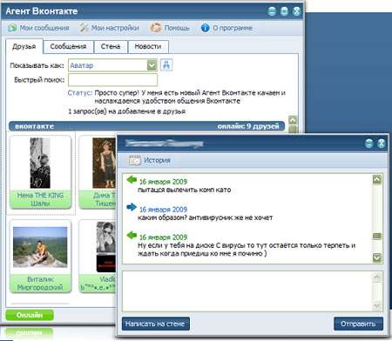Open Мои сообщения from the toolbar

pyautogui.click(x=38, y=28)
